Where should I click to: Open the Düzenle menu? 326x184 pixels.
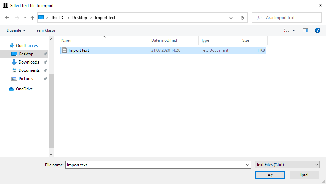coord(16,30)
